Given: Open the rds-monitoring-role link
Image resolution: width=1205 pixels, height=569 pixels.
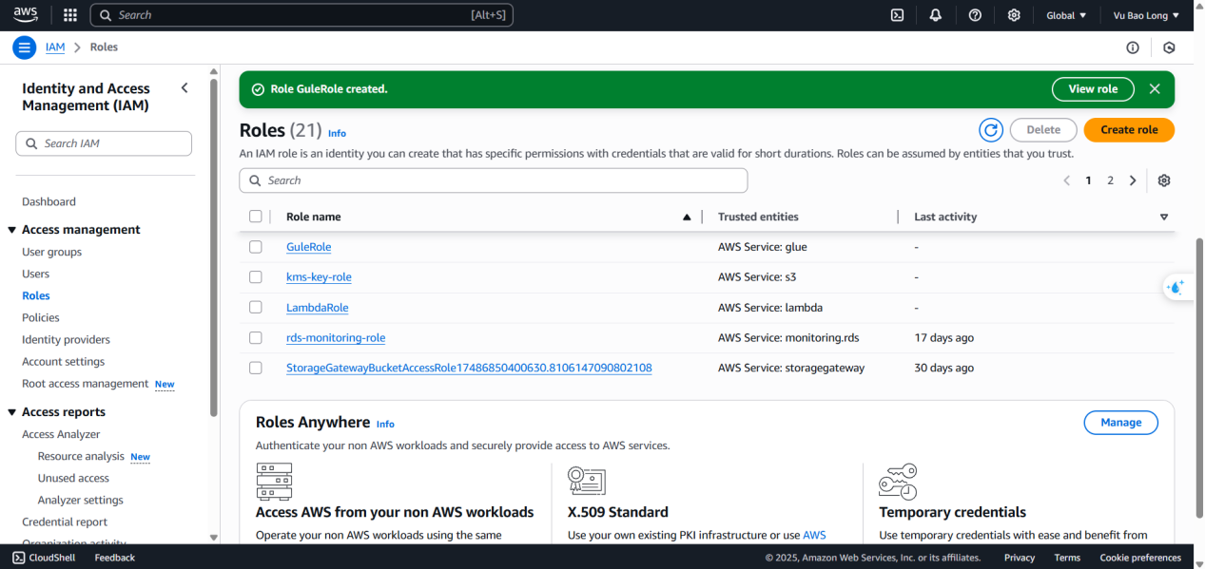Looking at the screenshot, I should [x=336, y=338].
